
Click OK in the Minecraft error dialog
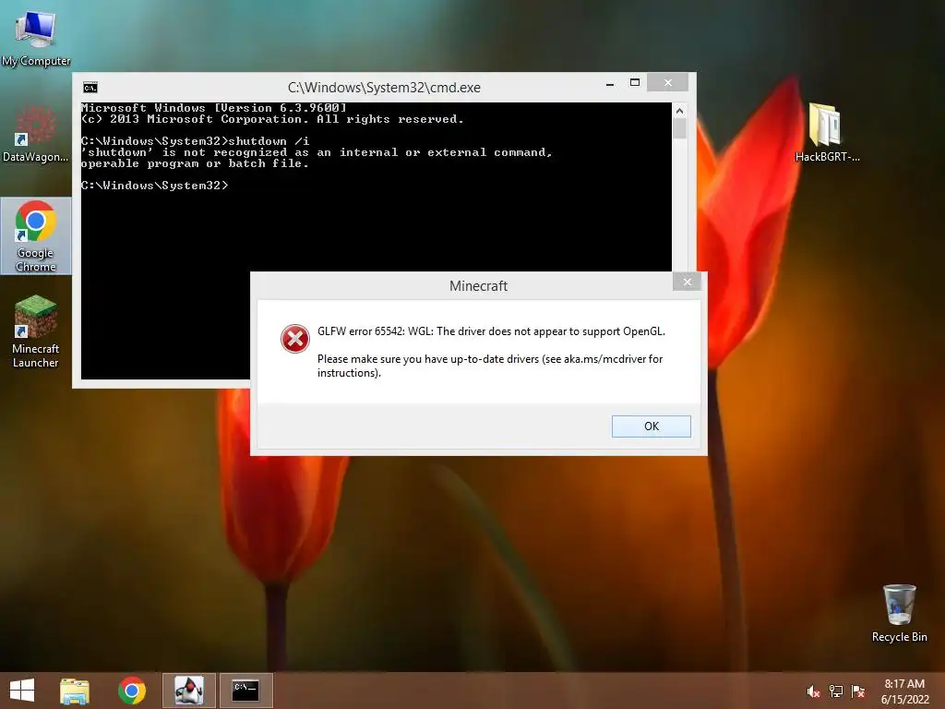[x=651, y=427]
